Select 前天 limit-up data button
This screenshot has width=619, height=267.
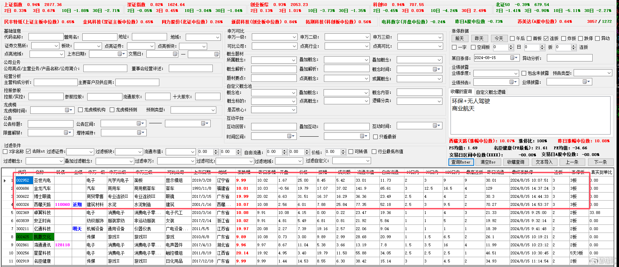point(460,38)
